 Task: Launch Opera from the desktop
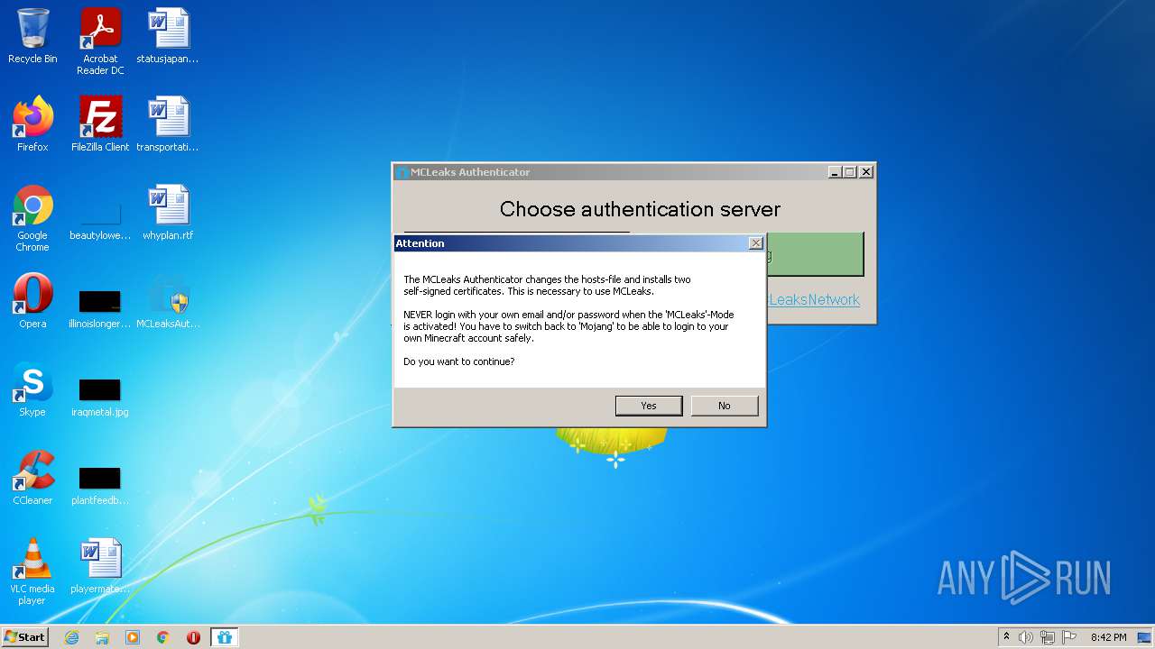click(32, 301)
